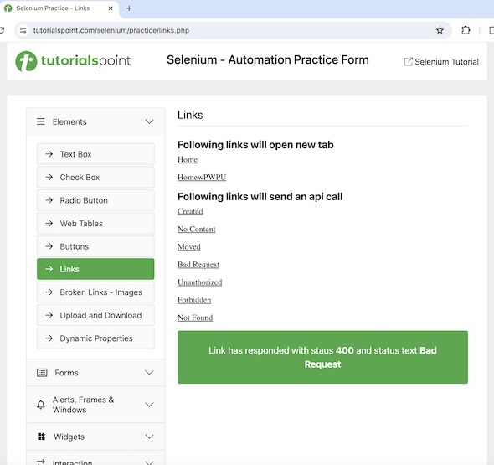Open Broken Links - Images item
The image size is (494, 465).
(95, 292)
